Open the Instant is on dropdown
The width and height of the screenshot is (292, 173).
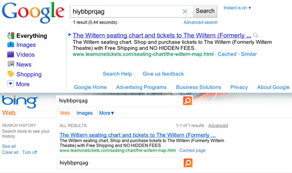[x=237, y=8]
